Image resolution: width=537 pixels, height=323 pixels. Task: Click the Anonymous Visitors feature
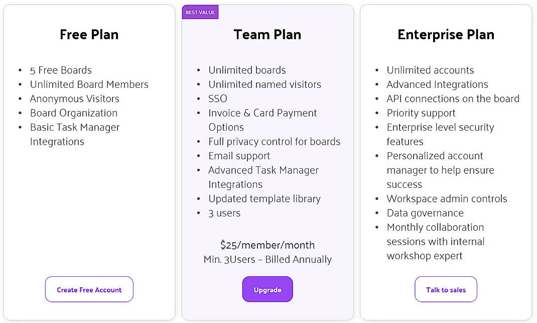pyautogui.click(x=74, y=99)
